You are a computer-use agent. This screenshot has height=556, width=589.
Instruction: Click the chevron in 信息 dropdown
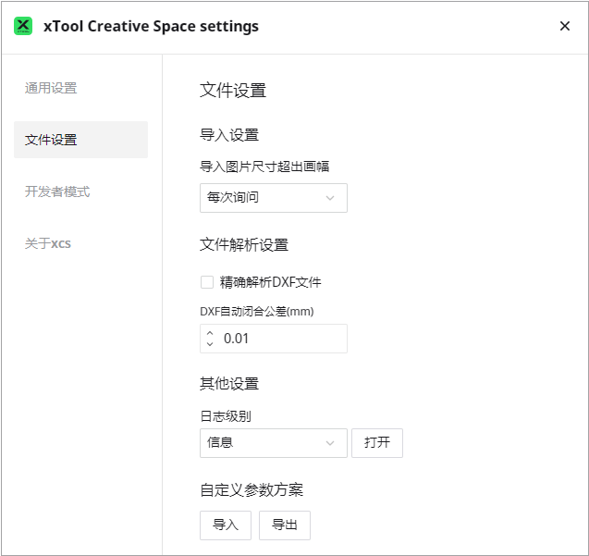point(330,443)
